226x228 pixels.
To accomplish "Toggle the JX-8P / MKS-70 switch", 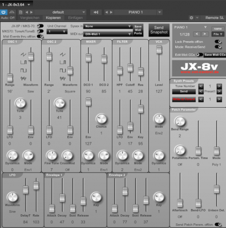I will [40, 26].
